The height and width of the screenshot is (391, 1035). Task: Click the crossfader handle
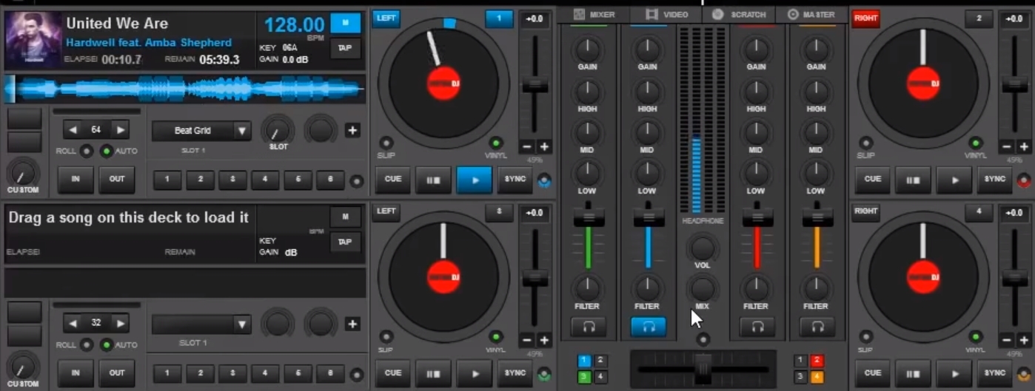tap(703, 367)
